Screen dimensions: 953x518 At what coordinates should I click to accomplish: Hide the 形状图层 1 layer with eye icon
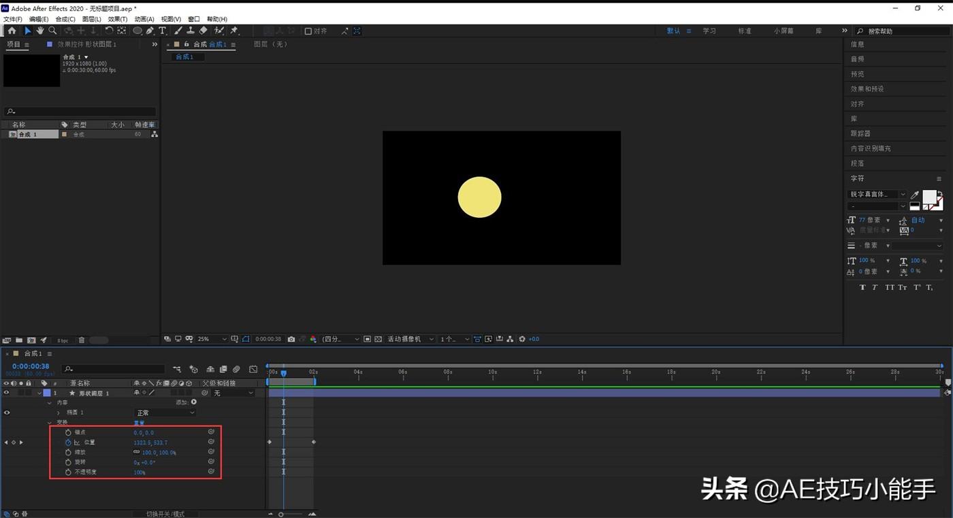7,393
